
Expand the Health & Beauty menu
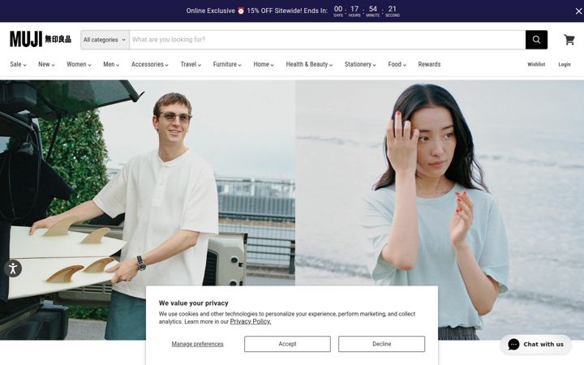click(x=309, y=64)
